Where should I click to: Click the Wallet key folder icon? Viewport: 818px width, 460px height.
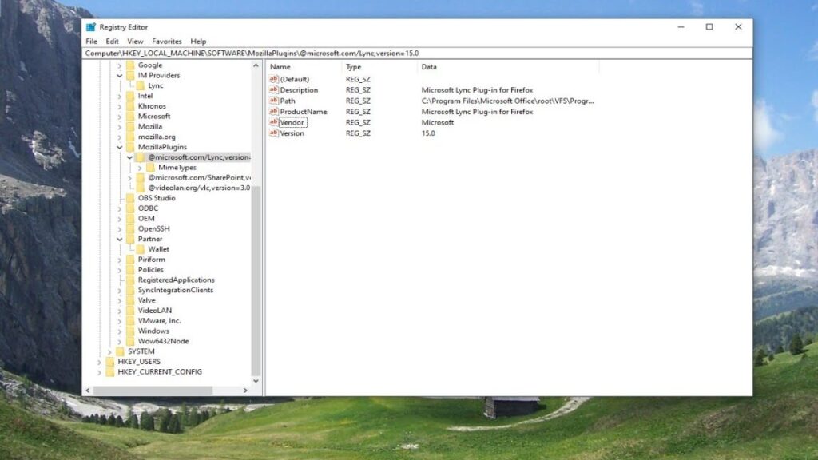point(141,249)
